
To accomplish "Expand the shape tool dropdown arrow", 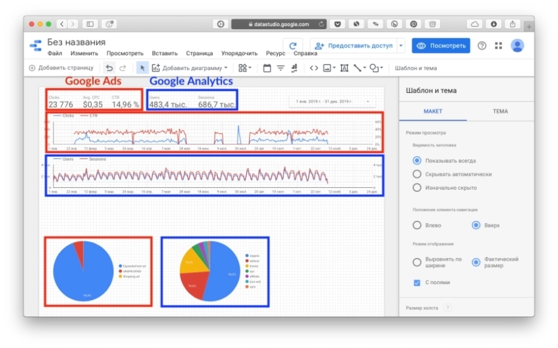I will coord(381,68).
